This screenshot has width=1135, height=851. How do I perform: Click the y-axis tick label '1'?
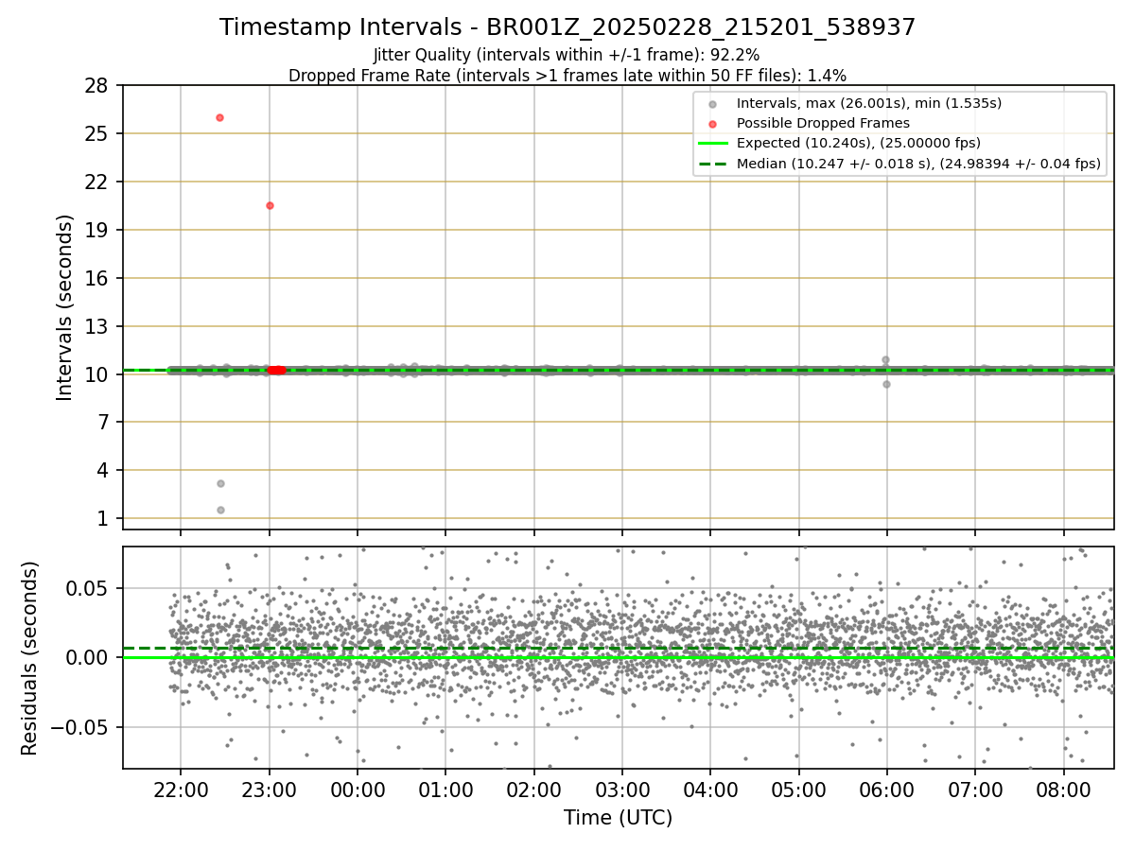(104, 519)
